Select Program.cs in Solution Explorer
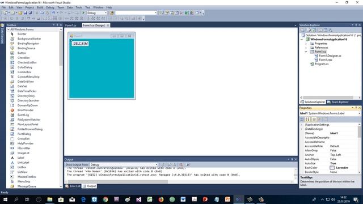The image size is (363, 204). click(322, 64)
